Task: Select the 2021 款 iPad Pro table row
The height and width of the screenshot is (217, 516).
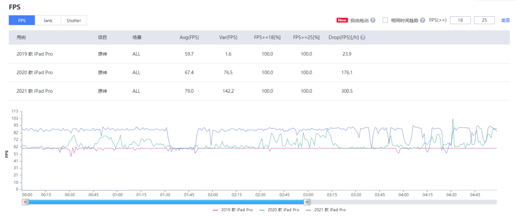Action: click(259, 91)
